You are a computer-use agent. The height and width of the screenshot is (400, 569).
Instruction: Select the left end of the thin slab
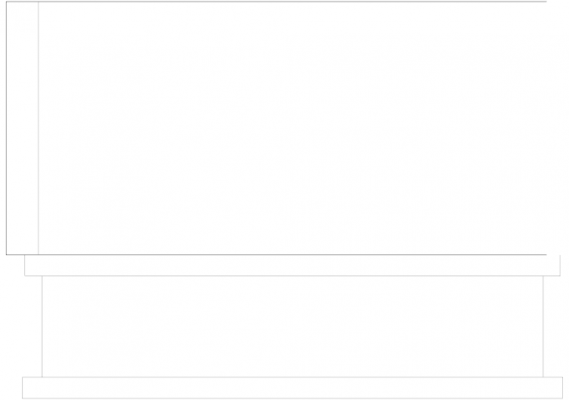point(33,266)
